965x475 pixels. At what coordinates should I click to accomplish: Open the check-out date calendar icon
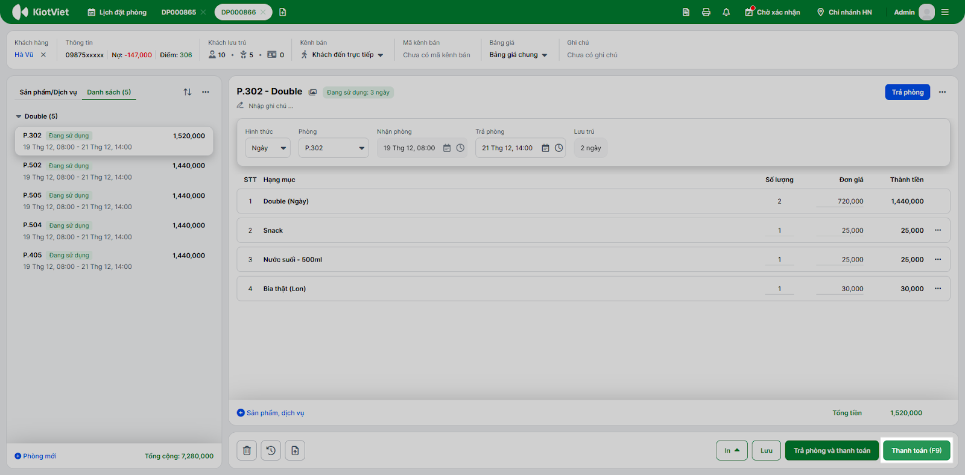pyautogui.click(x=545, y=148)
